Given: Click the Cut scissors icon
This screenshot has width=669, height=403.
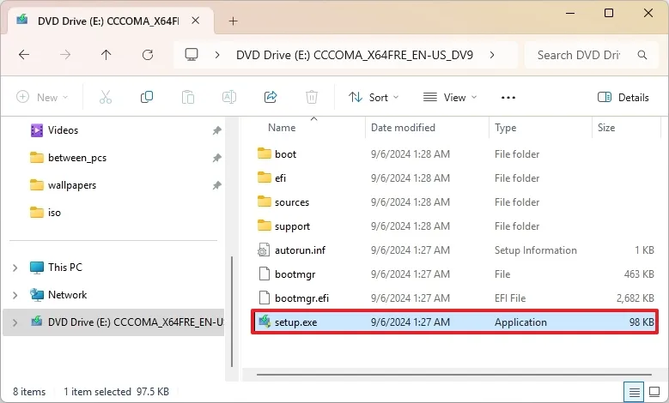Looking at the screenshot, I should tap(106, 97).
